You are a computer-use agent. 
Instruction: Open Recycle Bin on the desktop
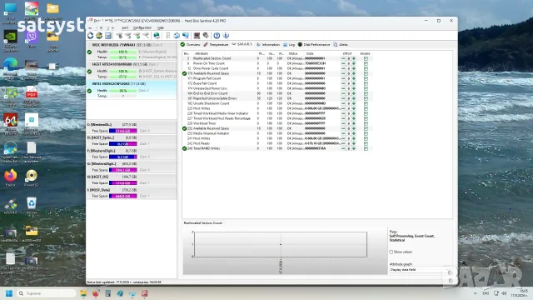point(32,206)
